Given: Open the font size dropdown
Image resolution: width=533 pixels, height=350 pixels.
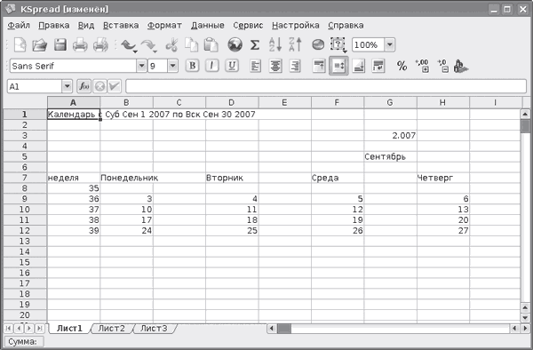Looking at the screenshot, I should [172, 66].
